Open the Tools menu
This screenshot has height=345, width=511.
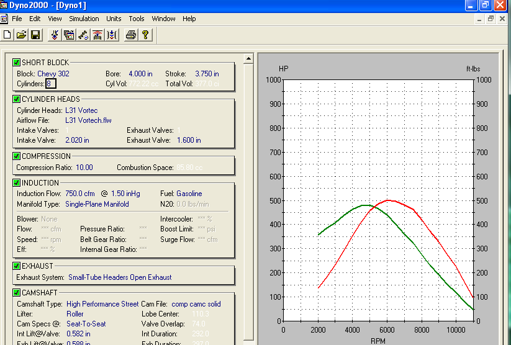tap(136, 19)
